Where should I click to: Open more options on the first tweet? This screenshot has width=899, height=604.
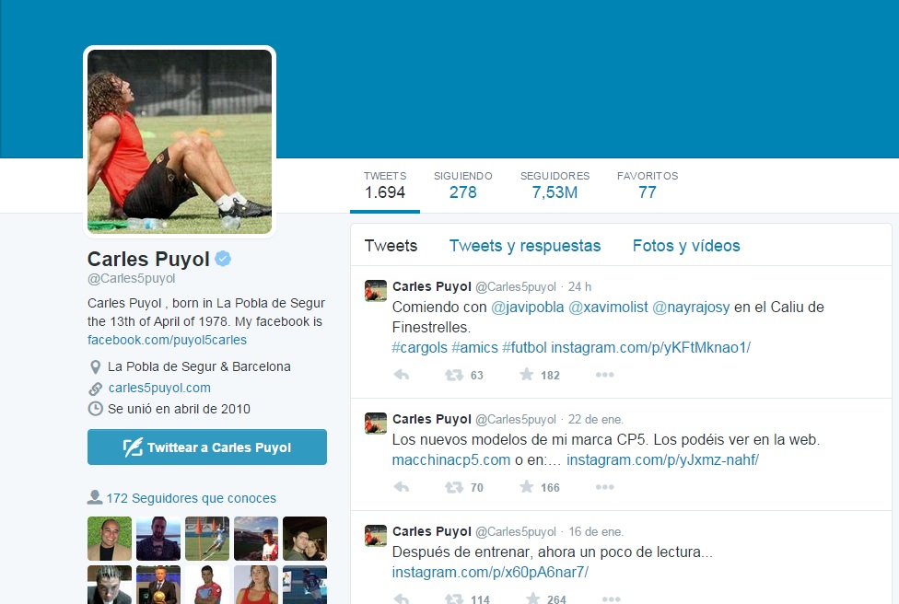tap(604, 375)
